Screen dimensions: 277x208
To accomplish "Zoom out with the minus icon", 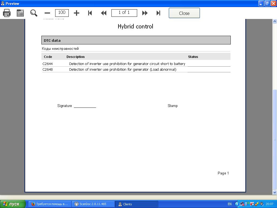I will click(x=47, y=13).
